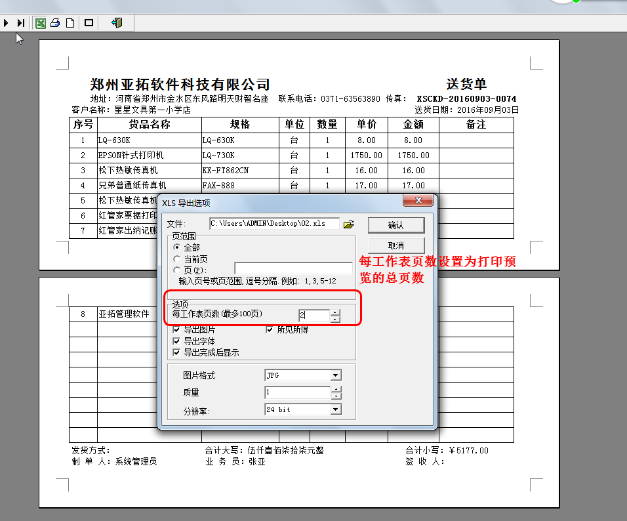
Task: Click the rectangle frame toolbar icon
Action: coord(89,23)
